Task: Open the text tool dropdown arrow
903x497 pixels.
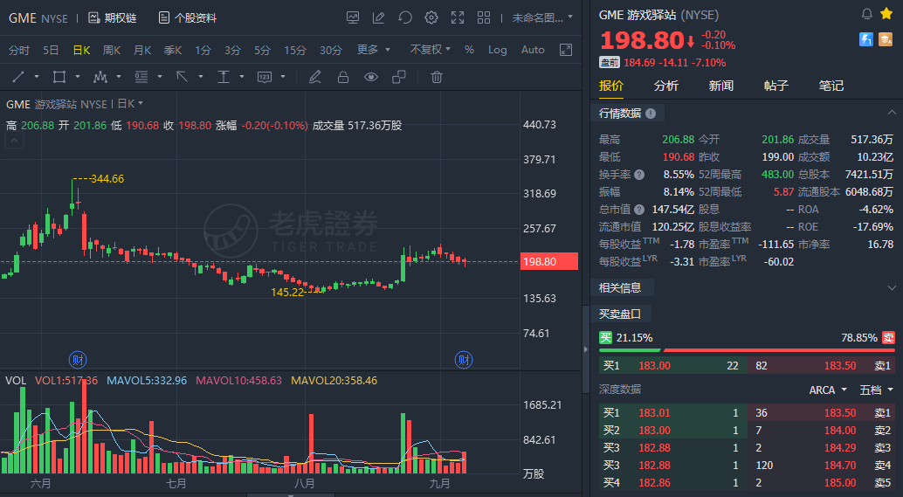Action: coord(242,77)
